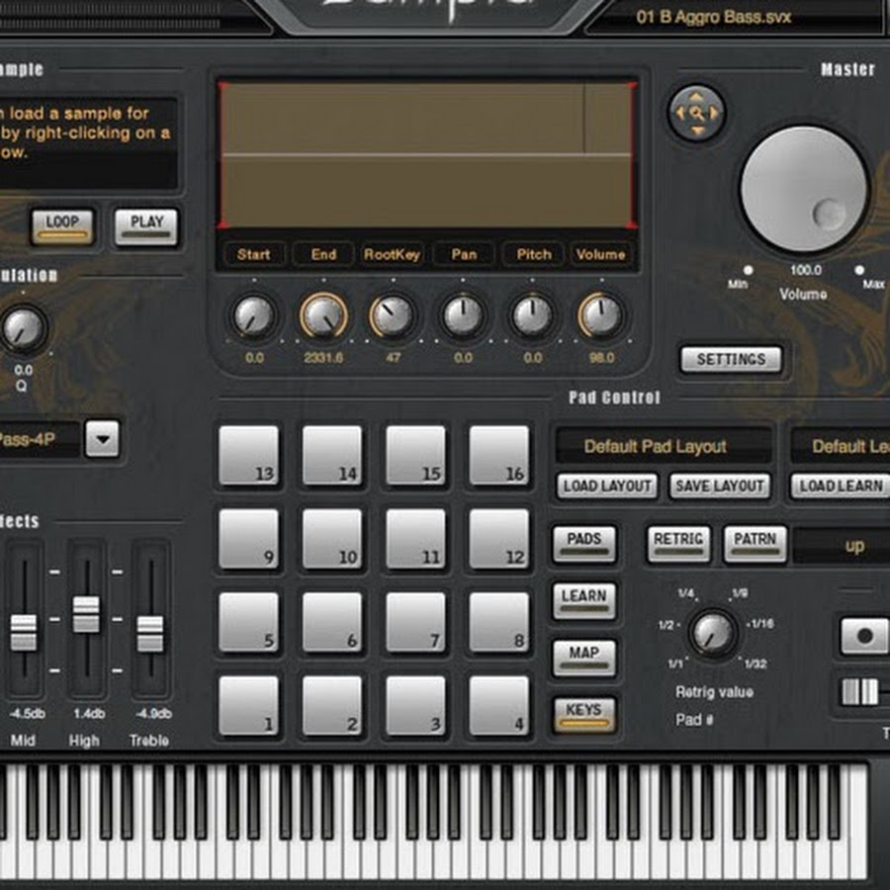Viewport: 890px width, 890px height.
Task: Trigger pad 16
Action: click(499, 455)
